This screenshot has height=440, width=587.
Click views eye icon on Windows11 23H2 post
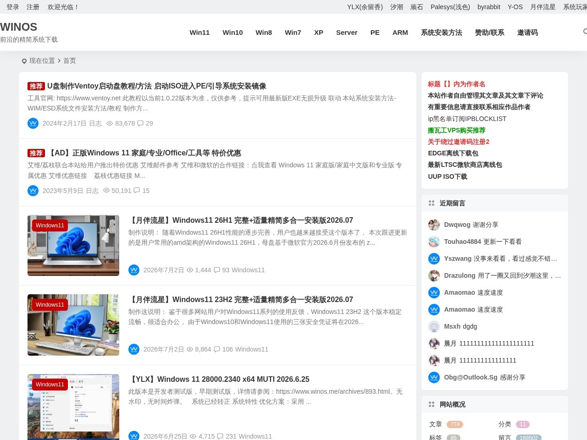pyautogui.click(x=190, y=349)
